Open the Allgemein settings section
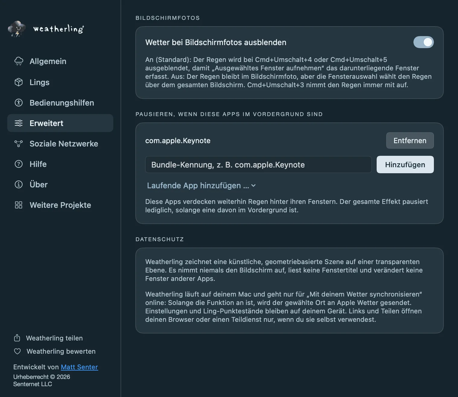Viewport: 458px width, 397px height. (x=60, y=61)
